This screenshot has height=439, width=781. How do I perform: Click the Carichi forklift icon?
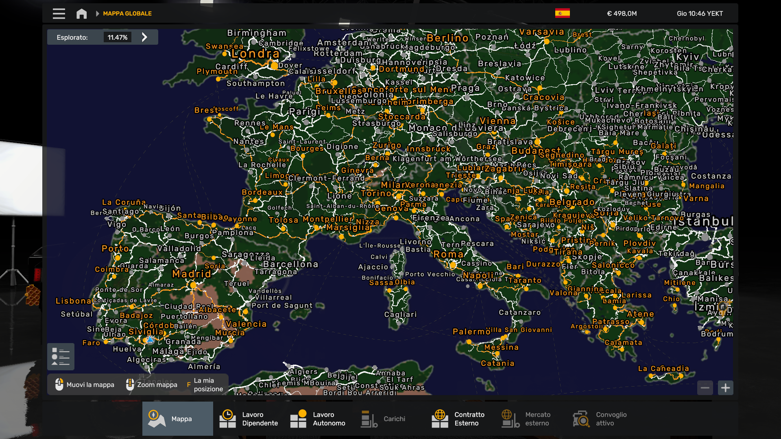369,419
